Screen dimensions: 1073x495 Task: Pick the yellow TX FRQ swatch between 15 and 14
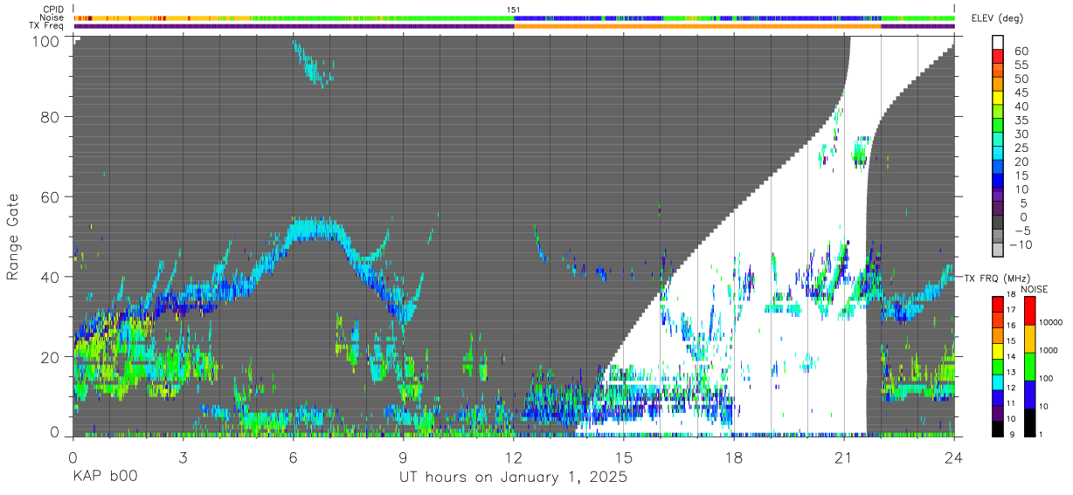[x=998, y=349]
